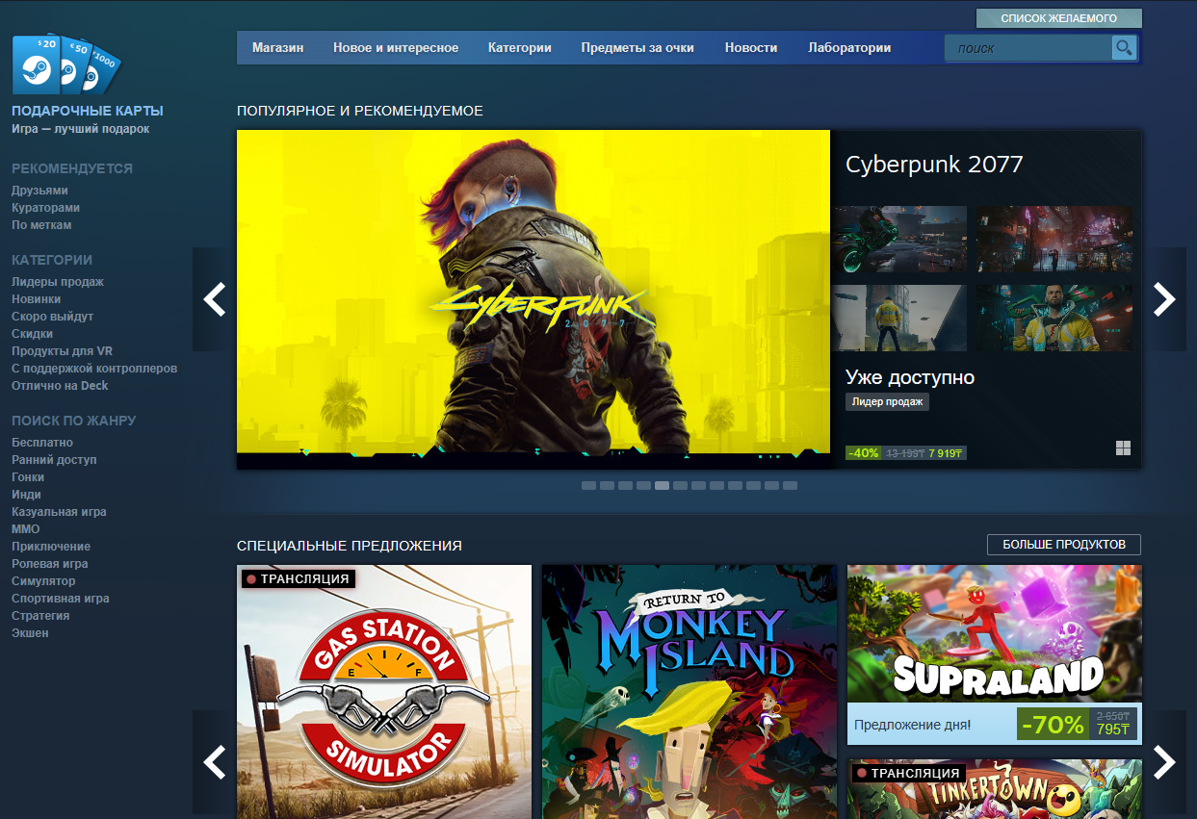Select the last featured carousel page dot
Viewport: 1197px width, 819px height.
click(x=790, y=486)
